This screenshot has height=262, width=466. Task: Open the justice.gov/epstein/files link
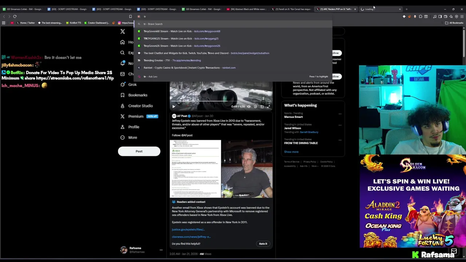pos(188,230)
